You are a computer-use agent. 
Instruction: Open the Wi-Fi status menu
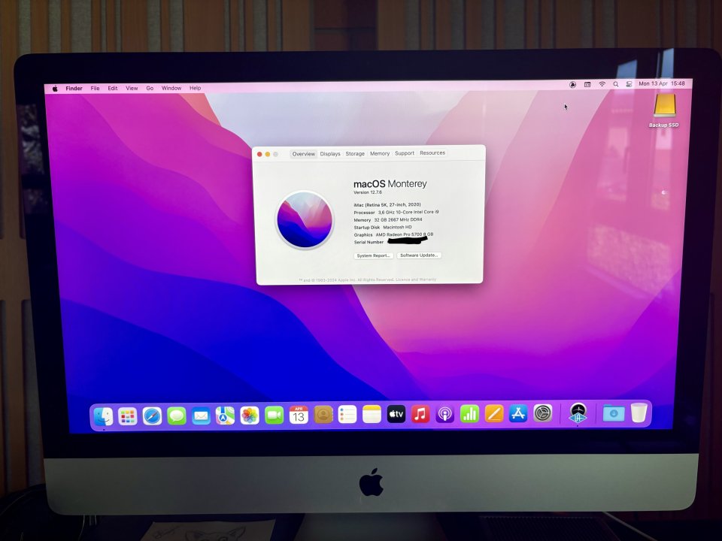click(x=602, y=84)
